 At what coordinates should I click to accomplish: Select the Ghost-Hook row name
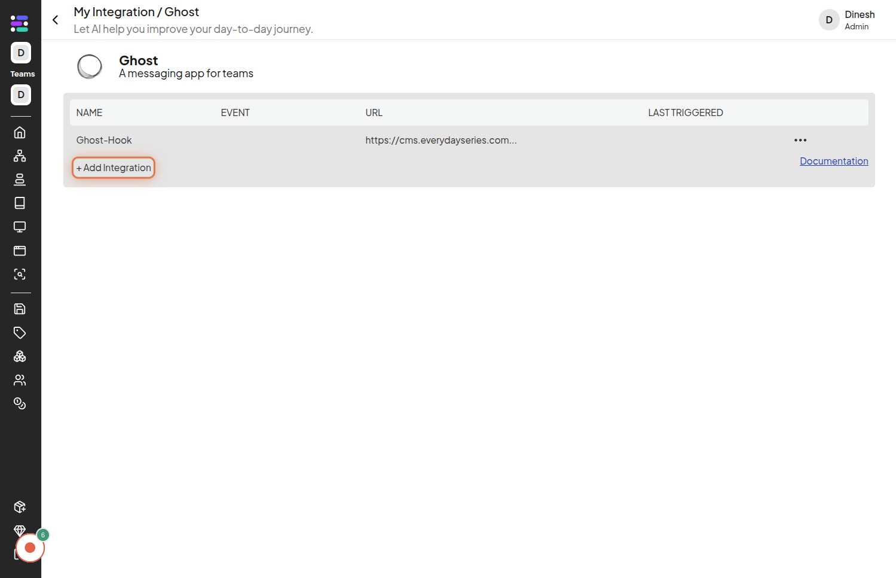[x=104, y=140]
